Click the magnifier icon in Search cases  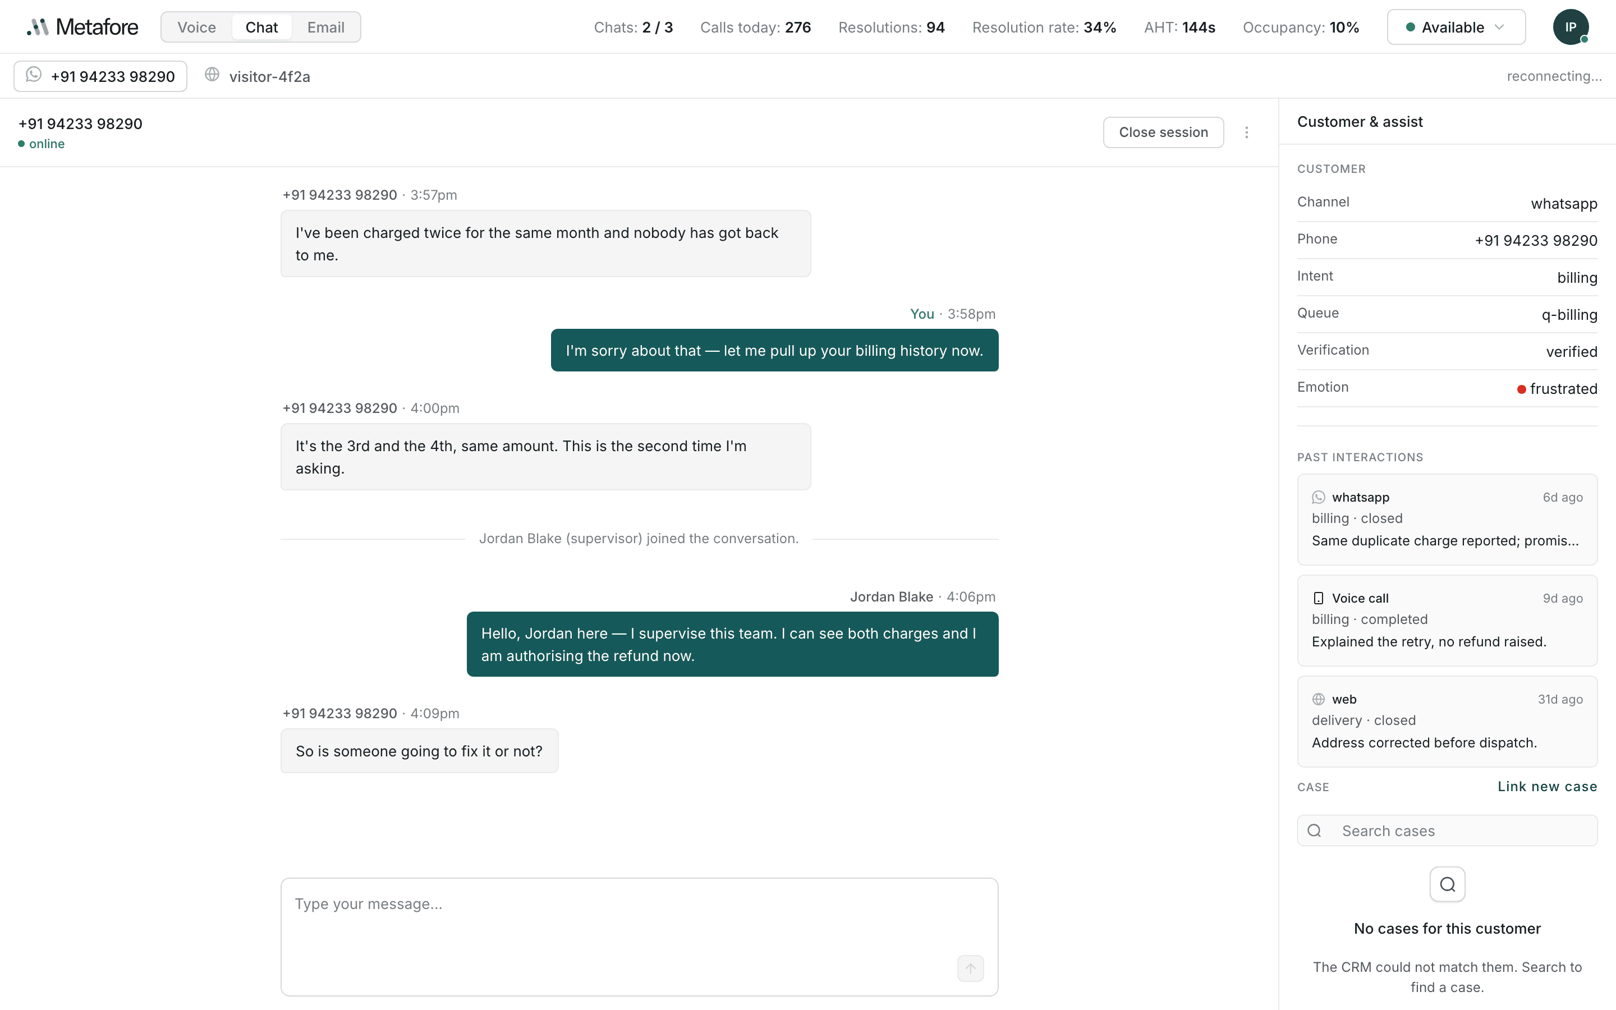pos(1314,830)
